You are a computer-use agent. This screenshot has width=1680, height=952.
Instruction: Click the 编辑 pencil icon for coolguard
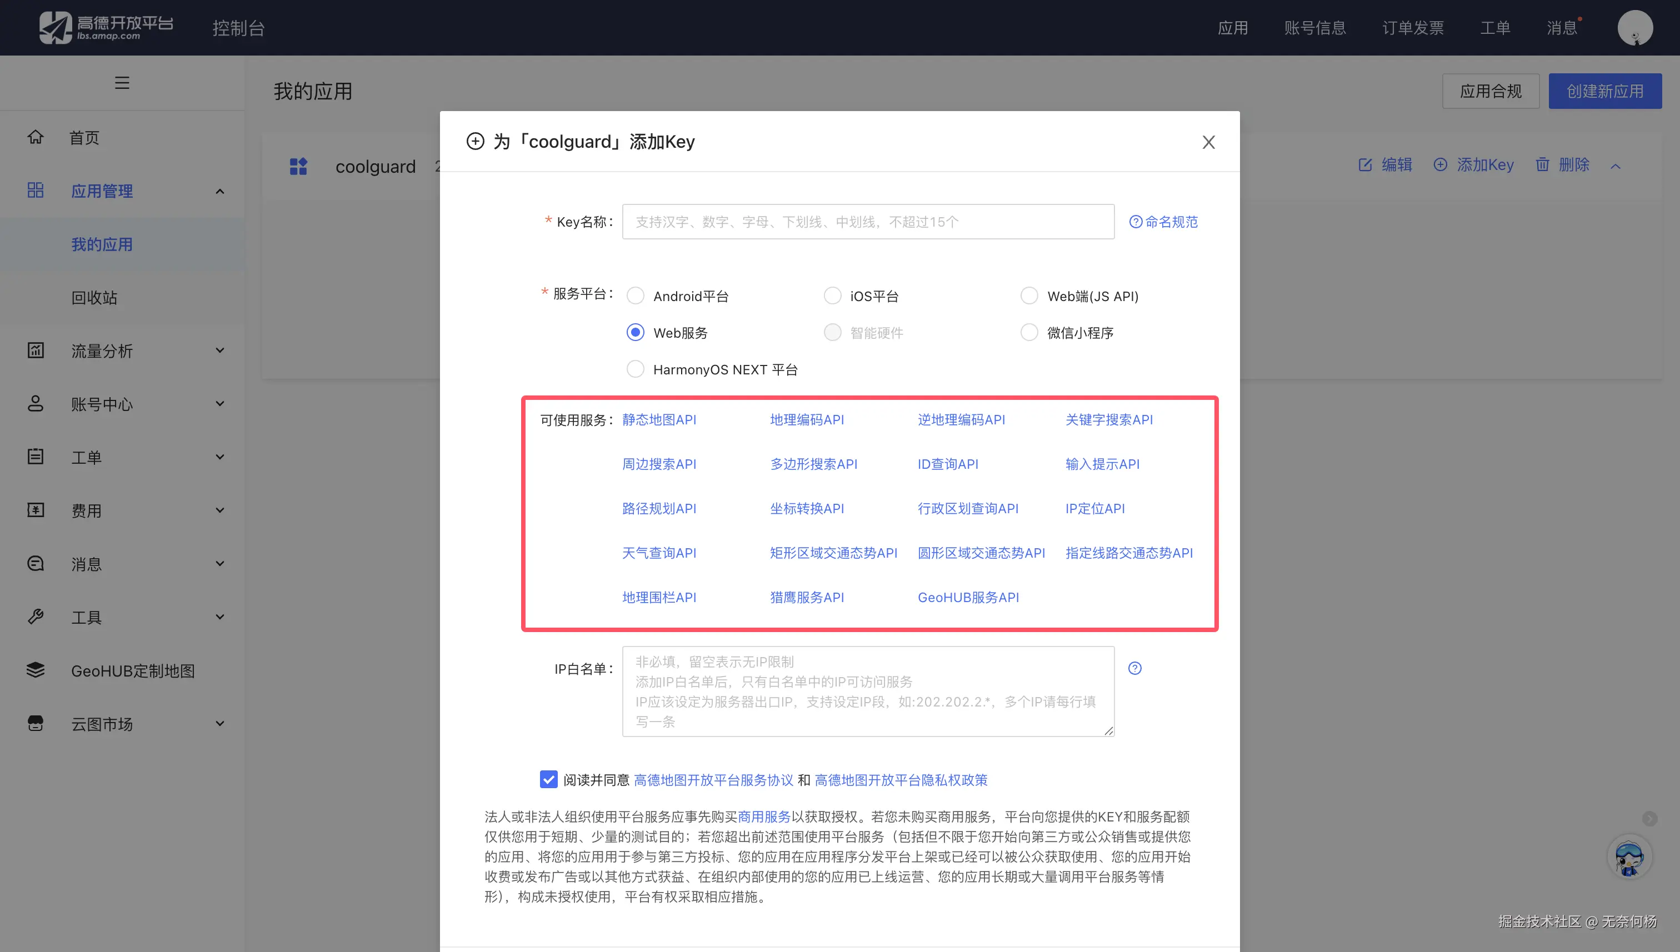pos(1365,165)
